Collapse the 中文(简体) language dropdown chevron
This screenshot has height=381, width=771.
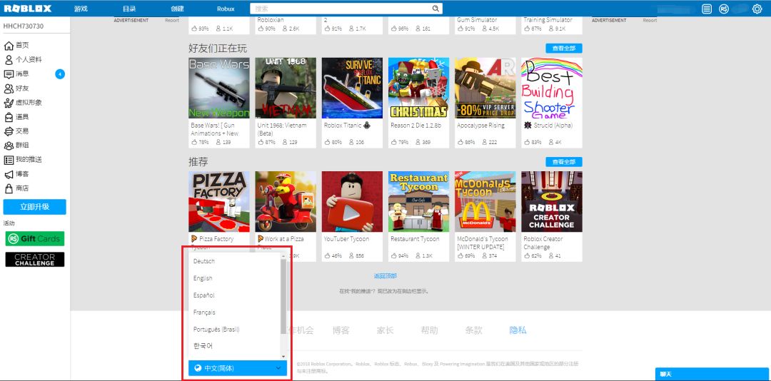pos(278,367)
